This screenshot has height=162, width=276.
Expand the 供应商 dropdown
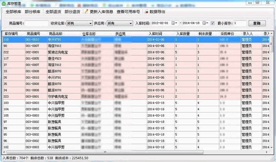131,23
